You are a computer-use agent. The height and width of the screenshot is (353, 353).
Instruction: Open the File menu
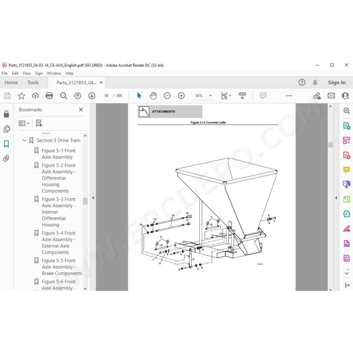(x=5, y=73)
